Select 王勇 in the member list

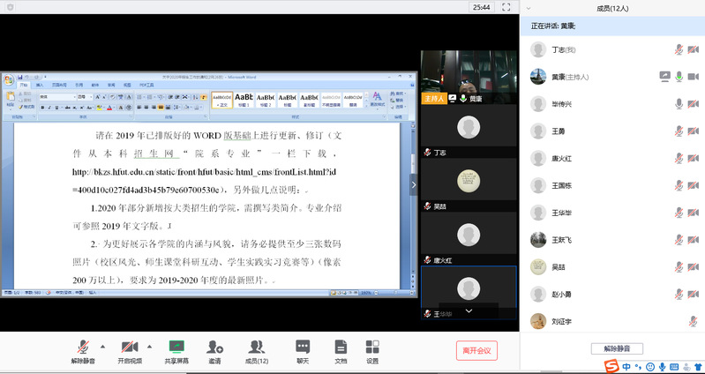[558, 131]
